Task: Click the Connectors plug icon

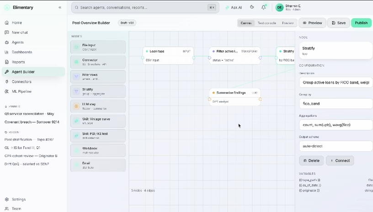Action: (x=7, y=81)
